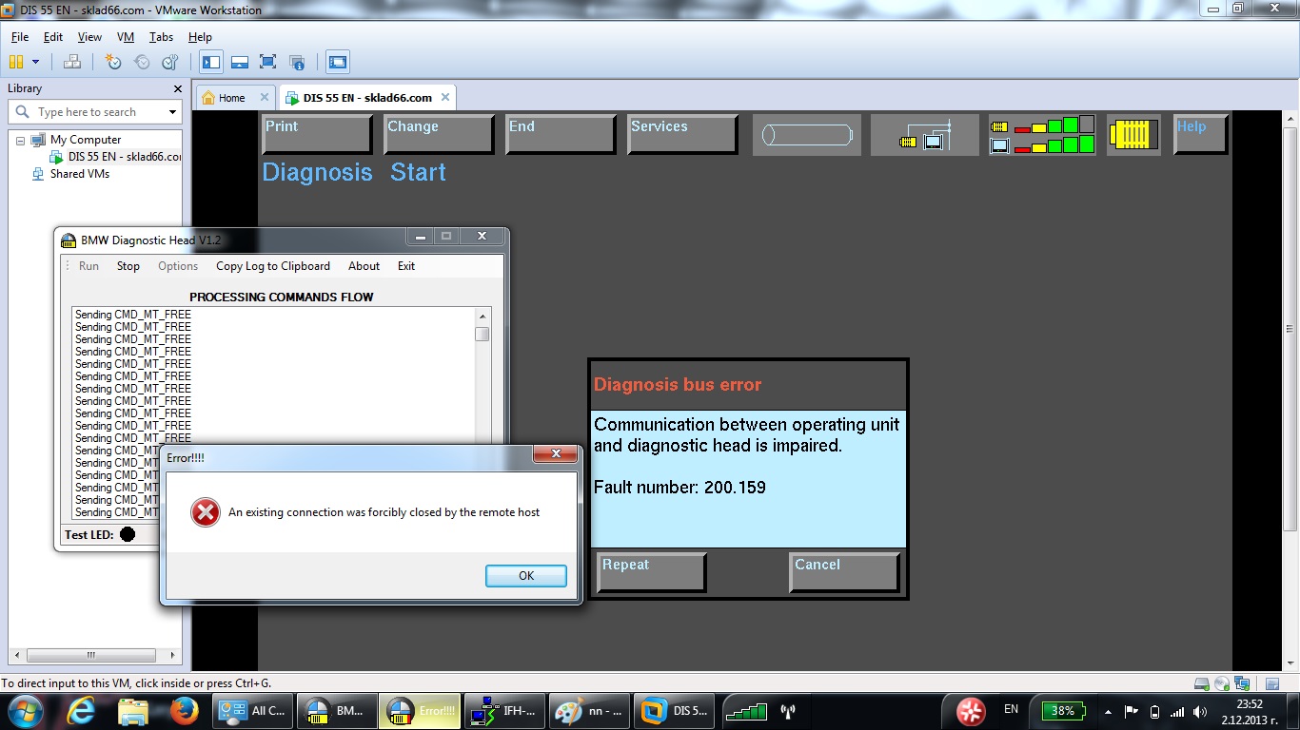
Task: Click the revert to snapshot icon
Action: [142, 62]
